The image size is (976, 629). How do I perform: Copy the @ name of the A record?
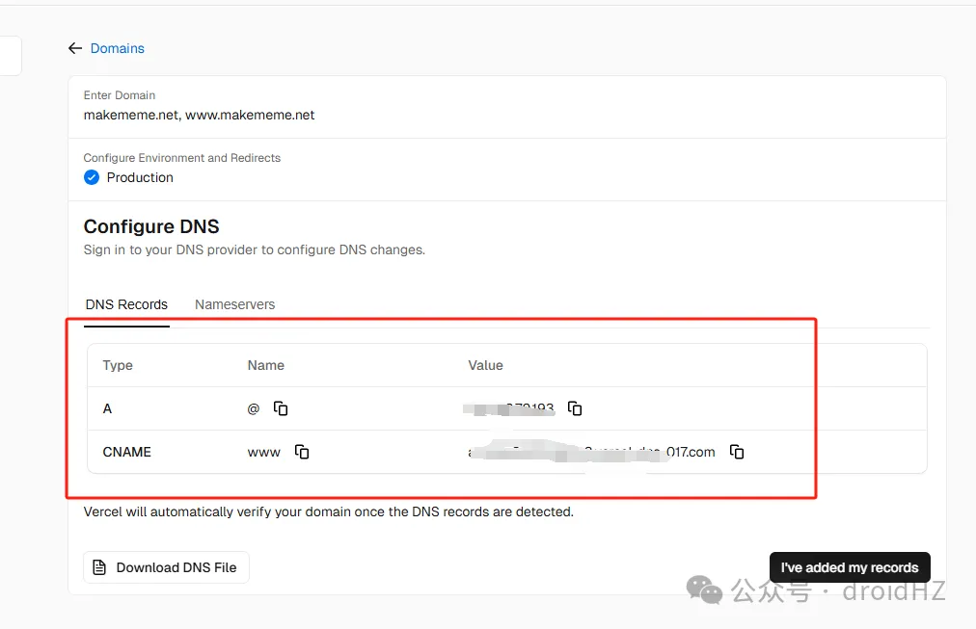point(281,408)
